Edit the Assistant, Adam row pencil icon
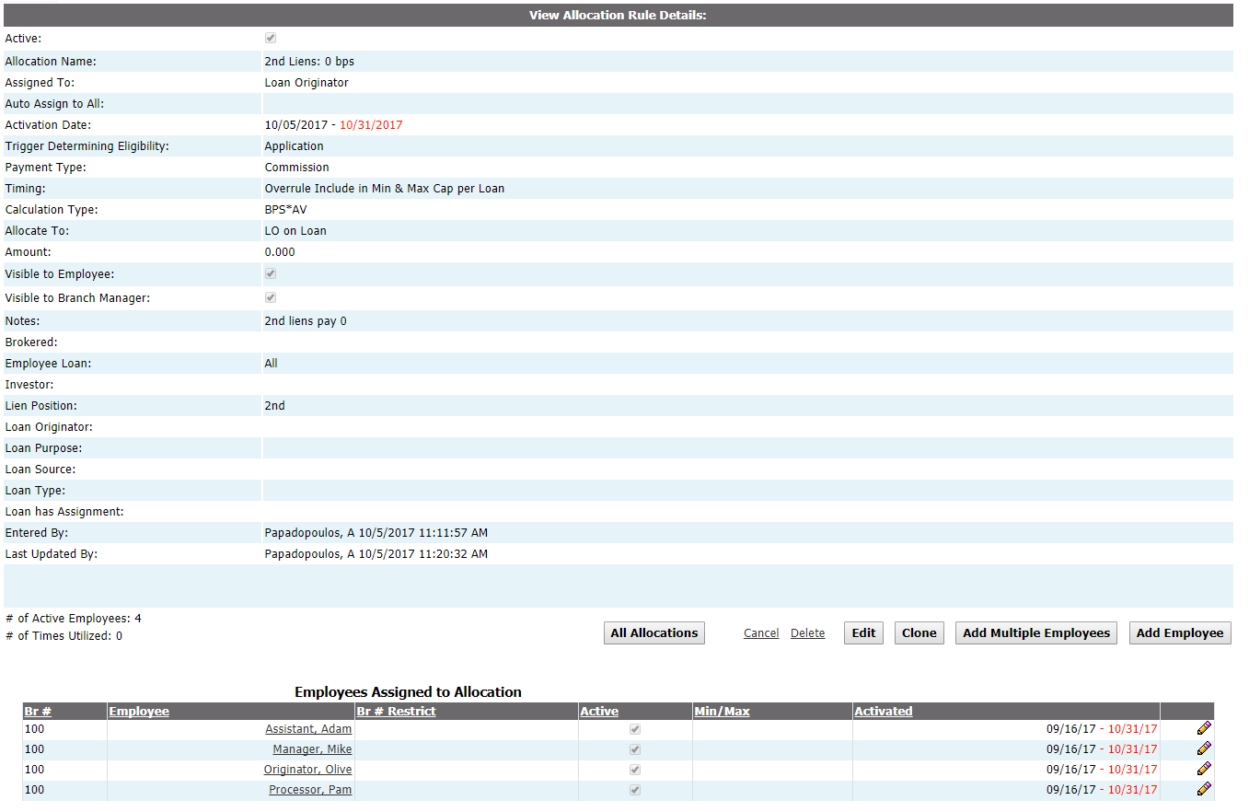1249x812 pixels. coord(1204,728)
